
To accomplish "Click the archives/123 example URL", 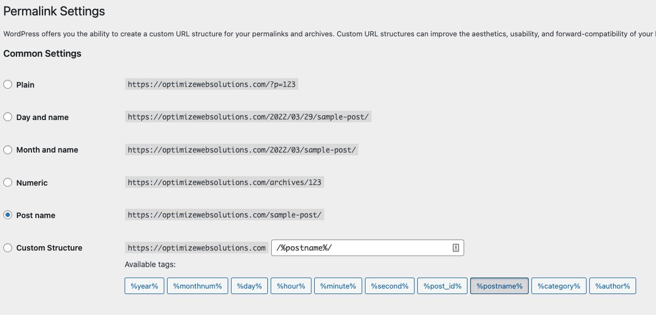I will coord(224,182).
